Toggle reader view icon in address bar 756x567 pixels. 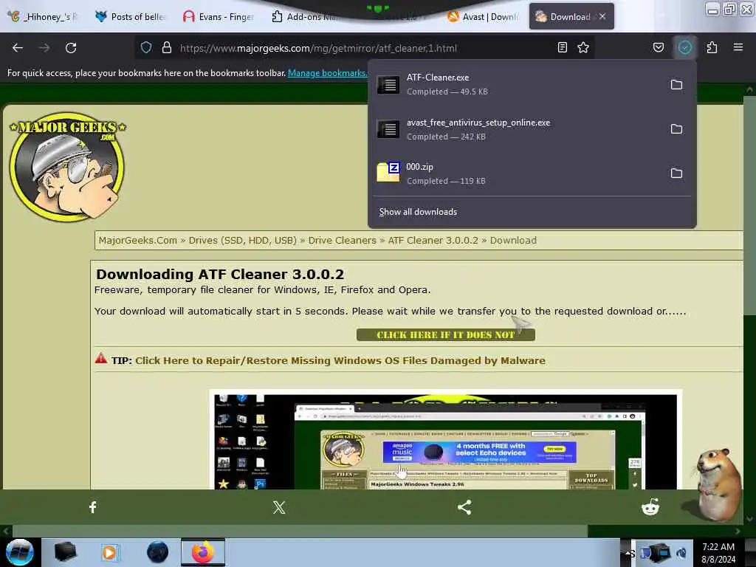562,47
